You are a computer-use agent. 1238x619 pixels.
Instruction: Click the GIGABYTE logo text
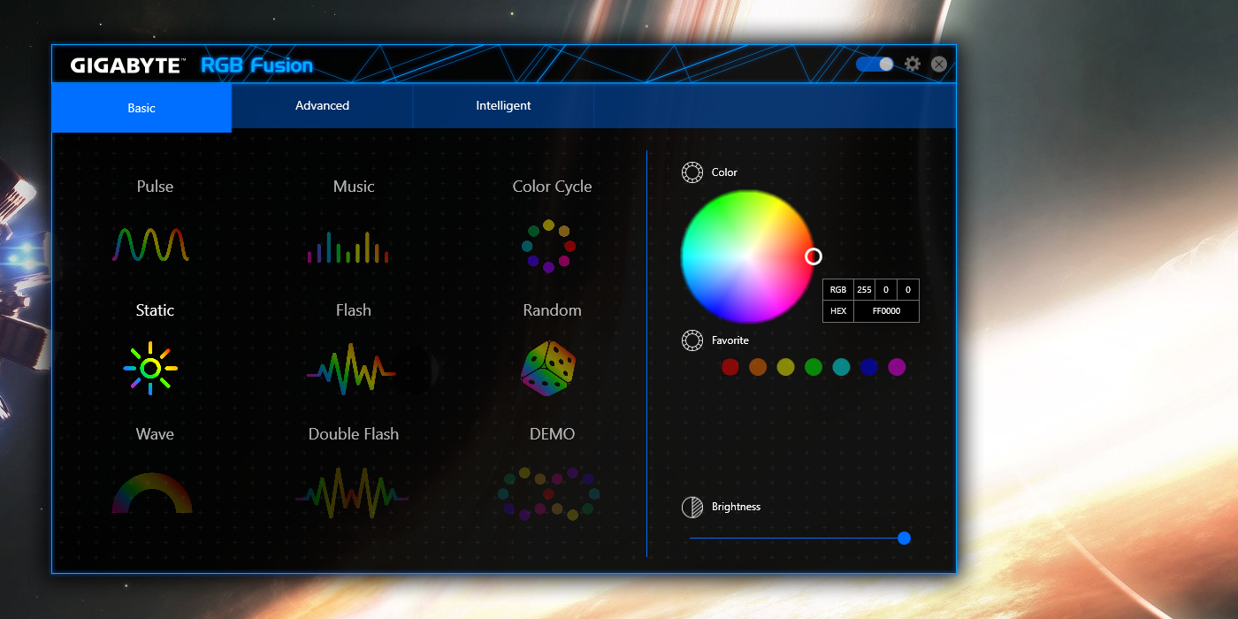coord(128,65)
